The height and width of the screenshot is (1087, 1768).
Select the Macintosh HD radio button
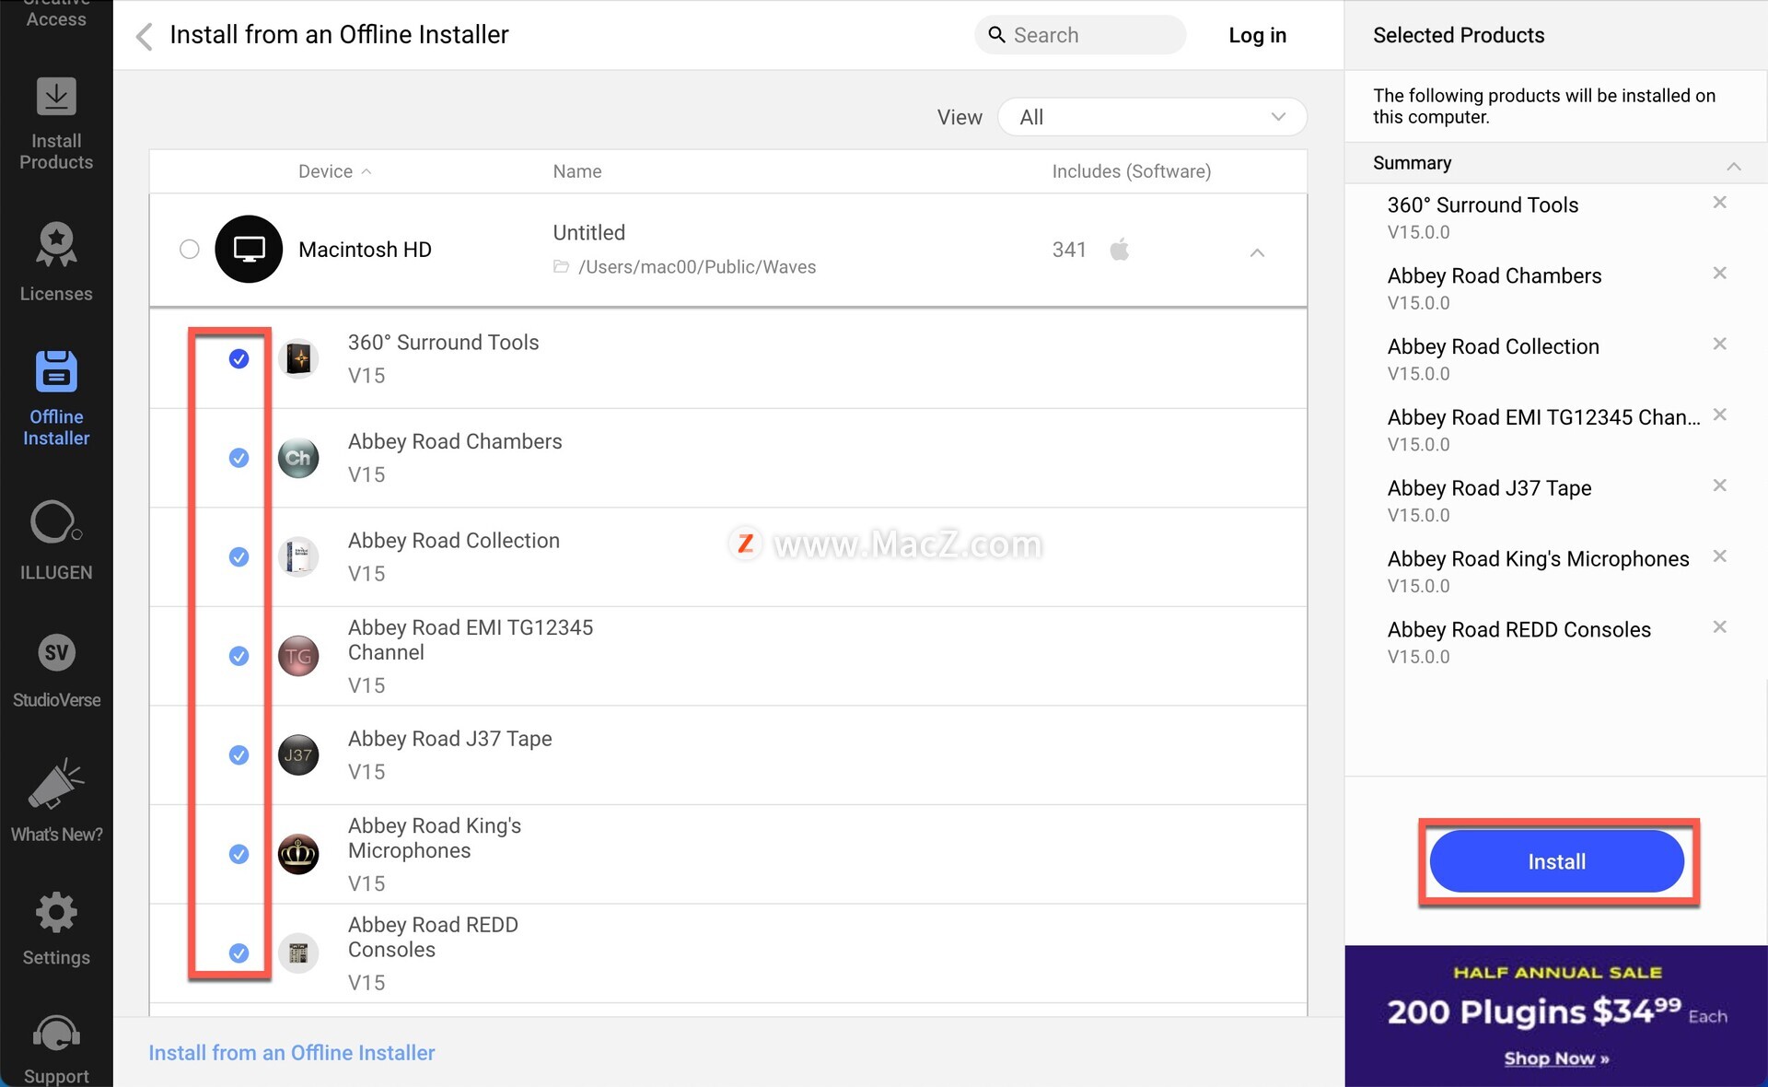[190, 249]
